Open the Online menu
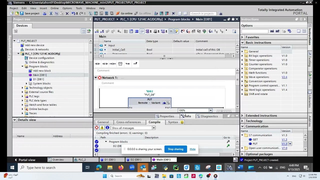Viewport: 320px width, 180px height. coord(54,8)
